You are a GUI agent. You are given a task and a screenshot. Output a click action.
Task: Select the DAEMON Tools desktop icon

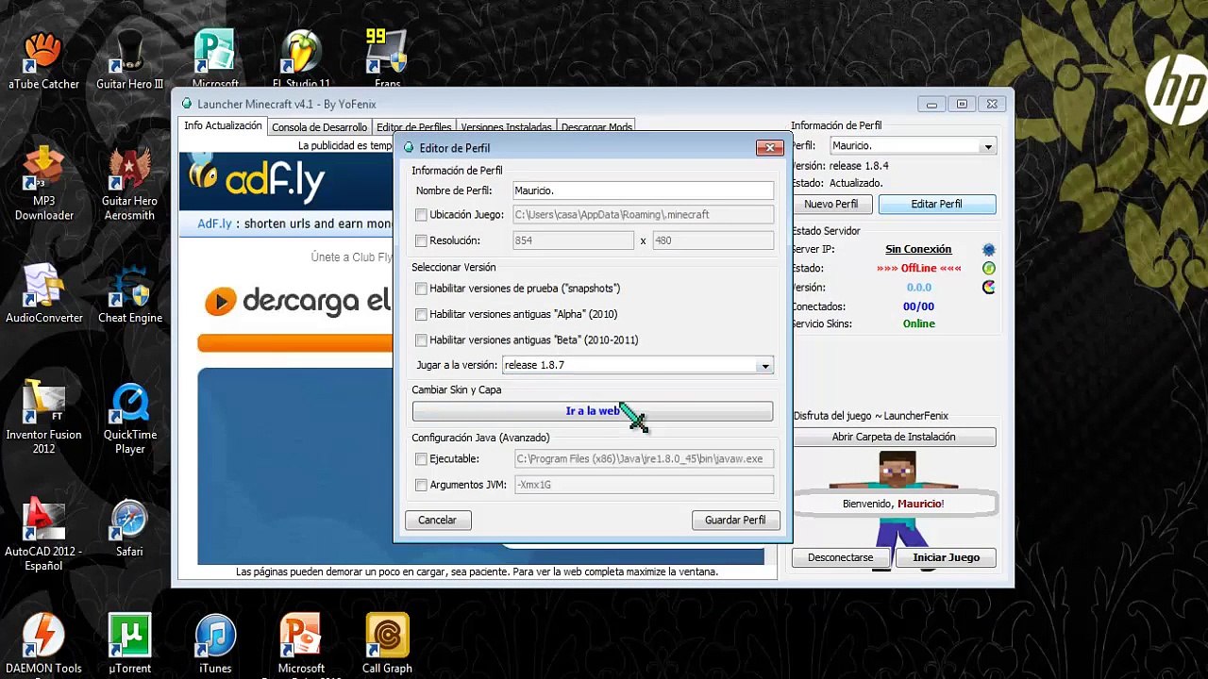click(x=43, y=645)
